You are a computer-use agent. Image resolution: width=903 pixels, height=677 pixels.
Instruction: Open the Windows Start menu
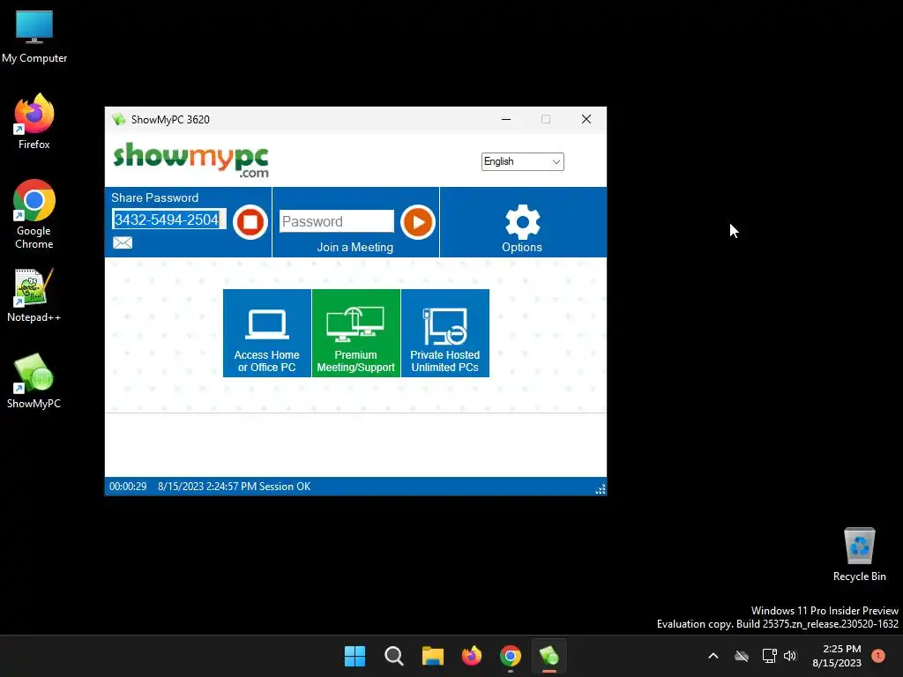[354, 656]
